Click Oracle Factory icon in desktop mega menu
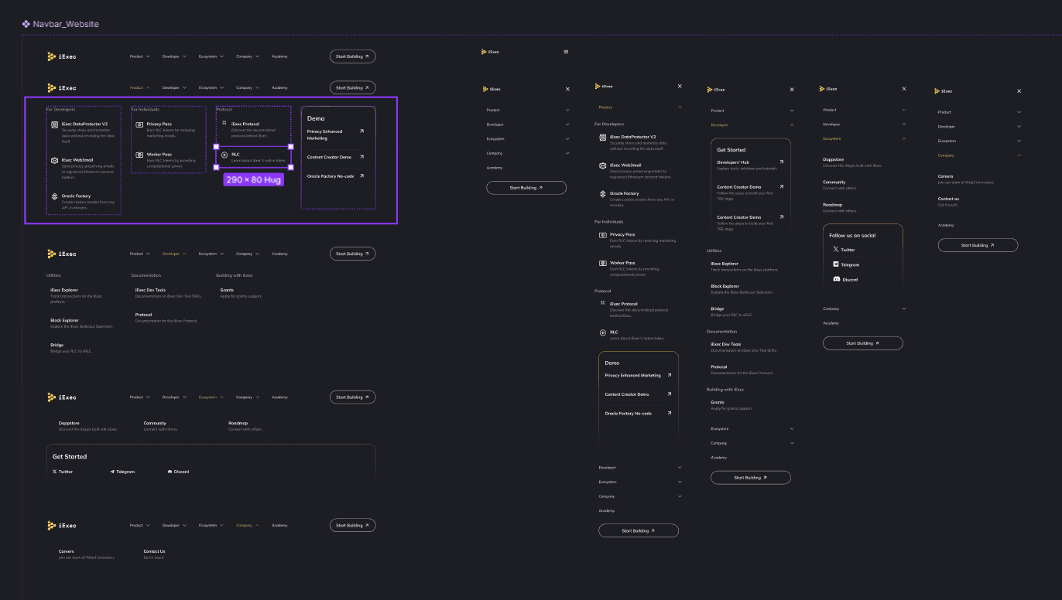Viewport: 1062px width, 600px height. click(55, 196)
